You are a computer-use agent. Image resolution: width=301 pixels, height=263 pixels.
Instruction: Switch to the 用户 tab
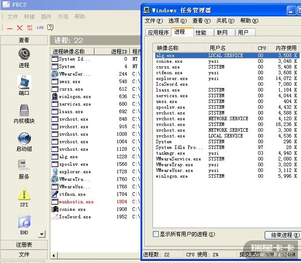coord(245,32)
